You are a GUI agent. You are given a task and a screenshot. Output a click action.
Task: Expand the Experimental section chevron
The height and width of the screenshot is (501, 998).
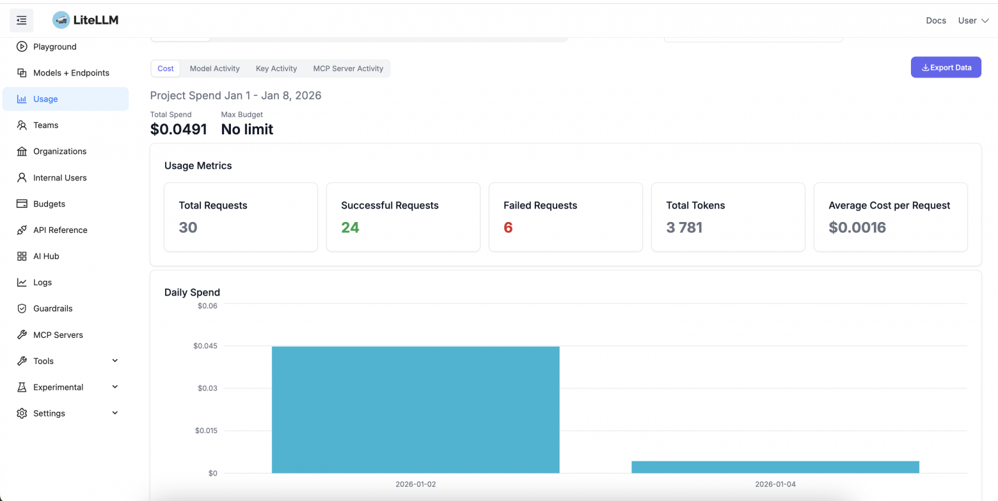pos(115,387)
